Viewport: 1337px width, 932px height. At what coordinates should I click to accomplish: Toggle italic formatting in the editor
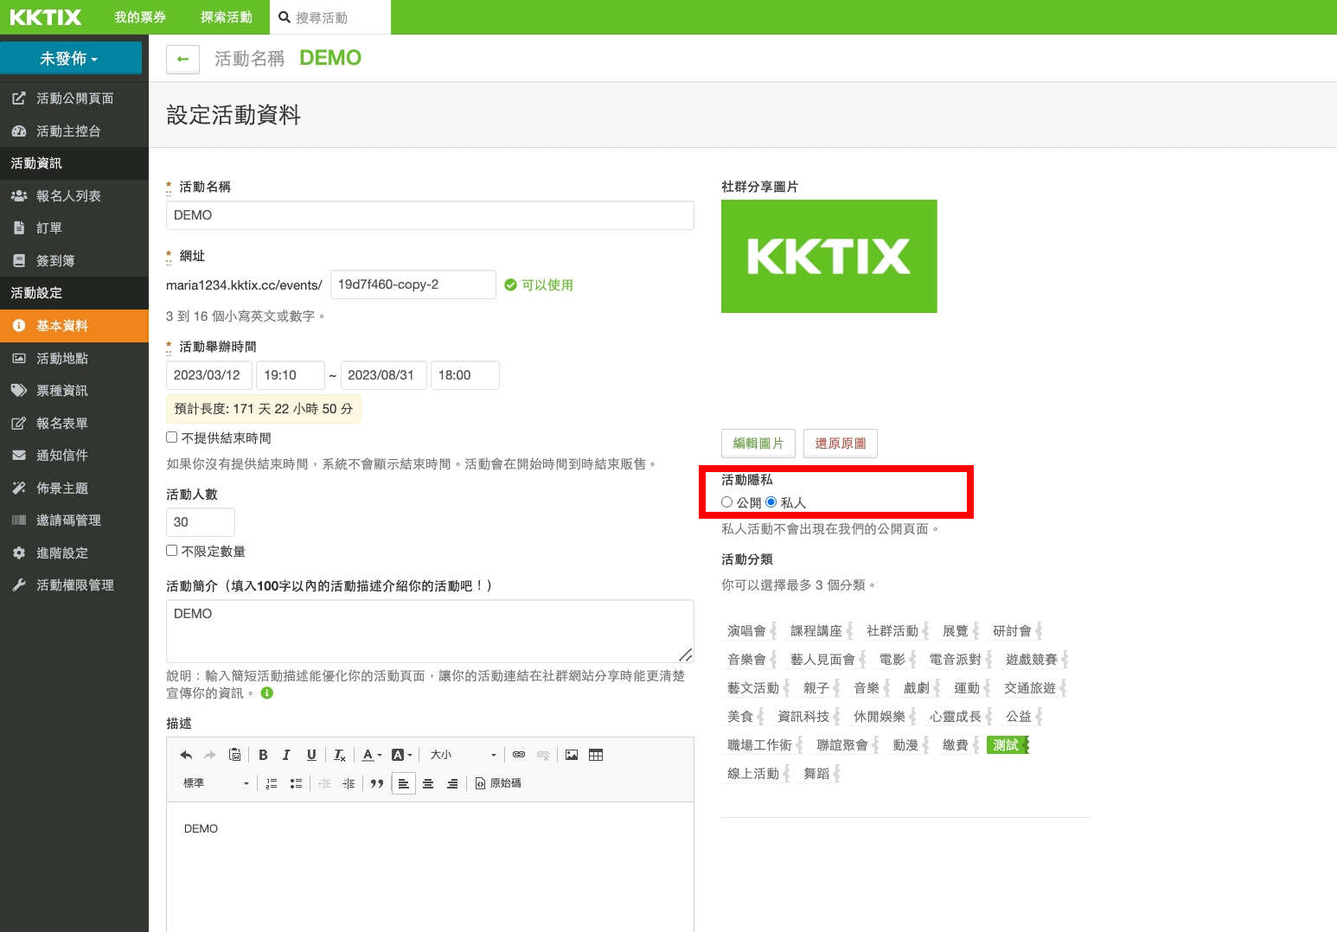286,755
